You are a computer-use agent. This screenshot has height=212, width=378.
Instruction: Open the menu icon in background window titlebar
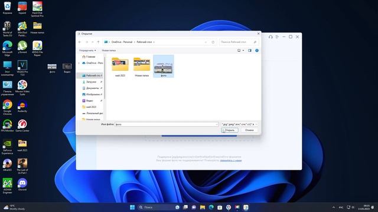click(x=277, y=37)
